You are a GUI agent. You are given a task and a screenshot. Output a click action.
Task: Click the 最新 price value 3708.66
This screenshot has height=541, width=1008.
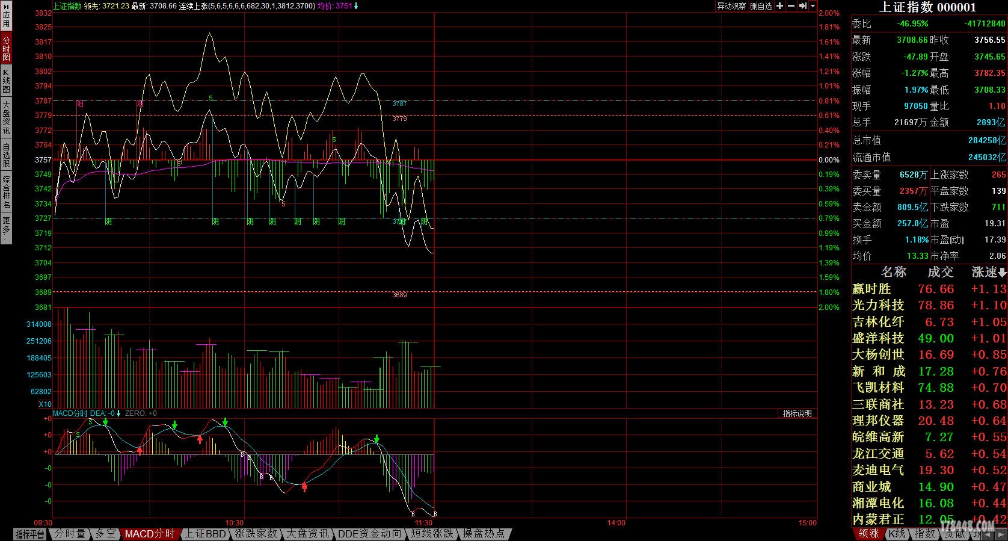(x=912, y=40)
